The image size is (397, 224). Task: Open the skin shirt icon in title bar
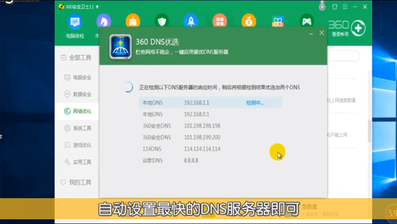coord(335,7)
